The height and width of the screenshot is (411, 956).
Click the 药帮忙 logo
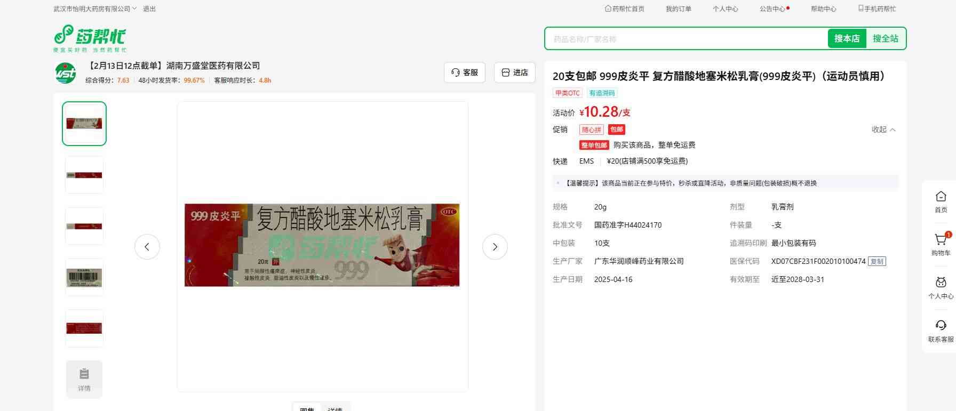pos(90,38)
